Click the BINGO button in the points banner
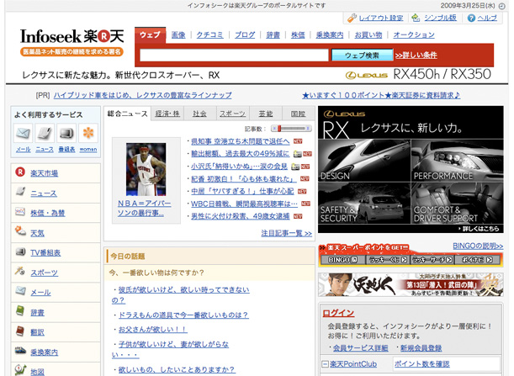Image resolution: width=514 pixels, height=376 pixels. tap(342, 260)
